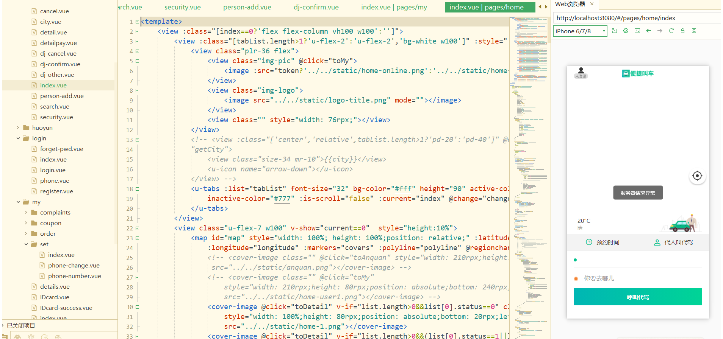Viewport: 723px width, 339px height.
Task: Click the rotate-screen icon beside device selector
Action: pyautogui.click(x=615, y=31)
